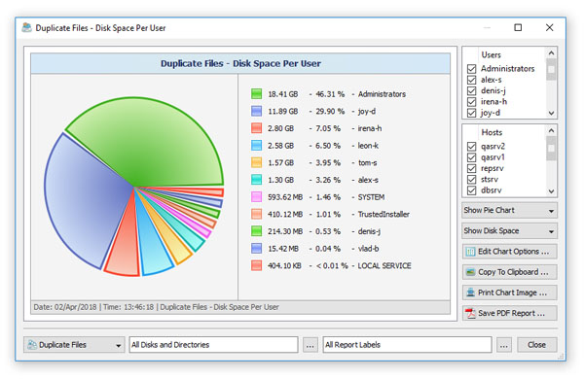Click the red irena-h legend swatch

click(x=256, y=128)
